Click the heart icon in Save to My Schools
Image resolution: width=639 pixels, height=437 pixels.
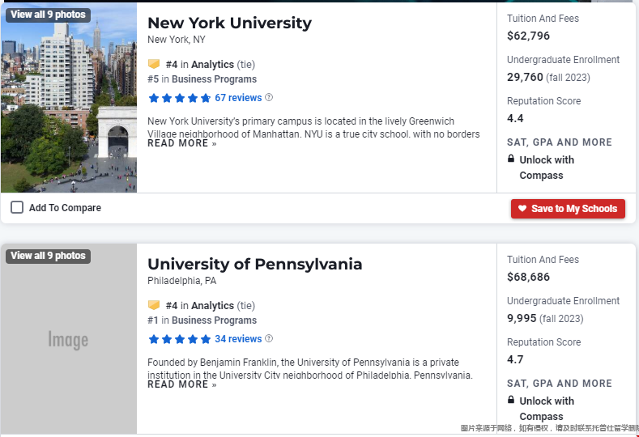coord(522,208)
